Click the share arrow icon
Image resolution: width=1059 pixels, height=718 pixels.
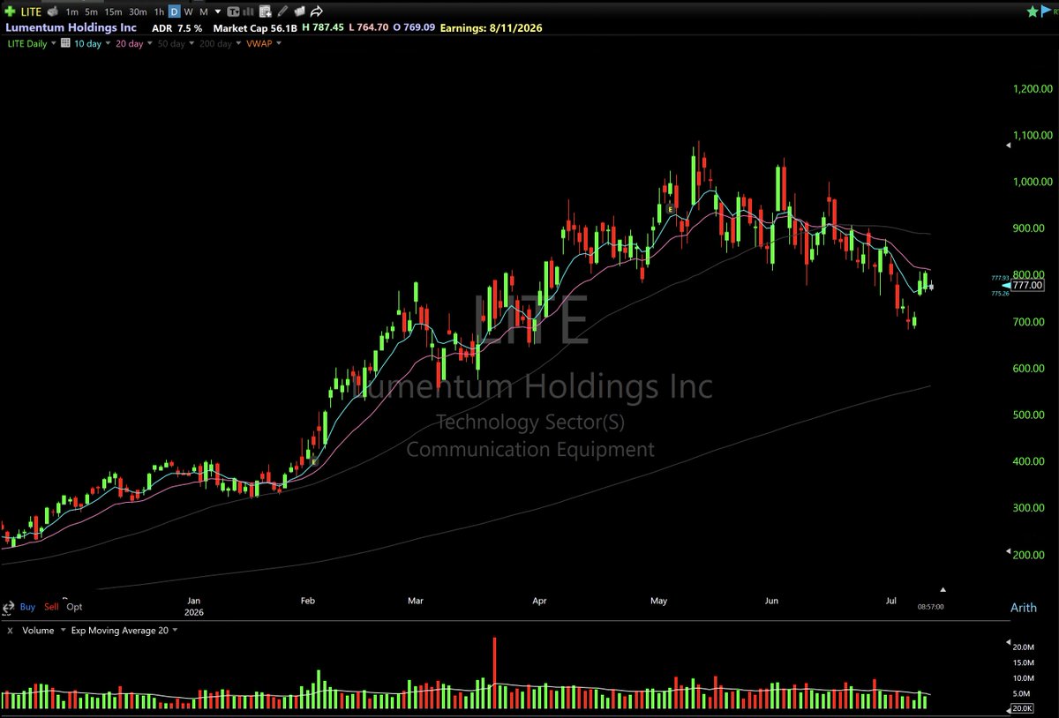pyautogui.click(x=316, y=11)
